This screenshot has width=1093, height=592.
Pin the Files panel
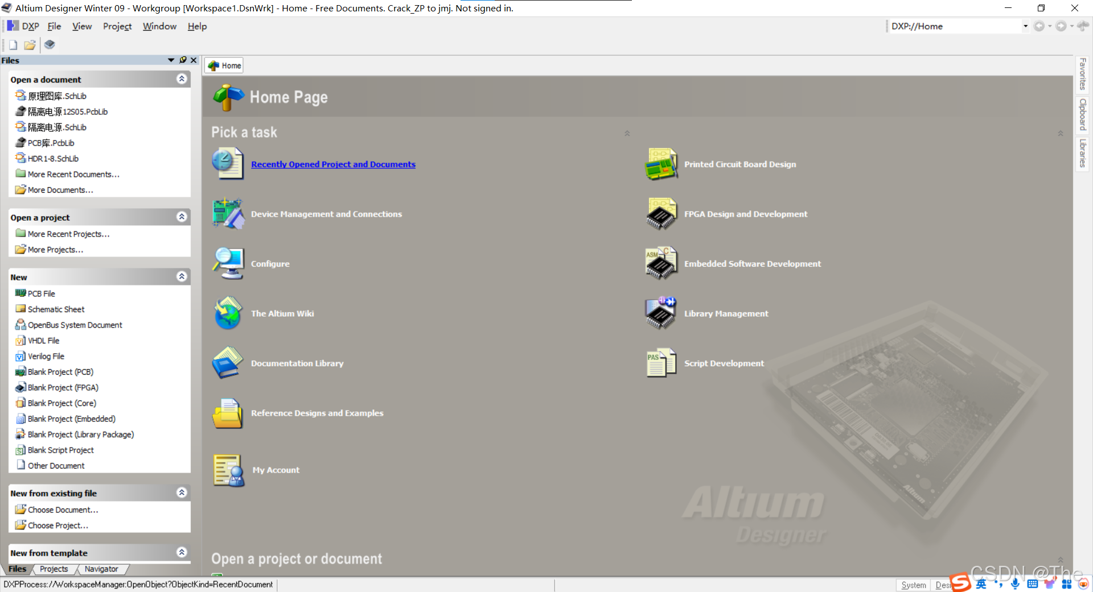183,60
